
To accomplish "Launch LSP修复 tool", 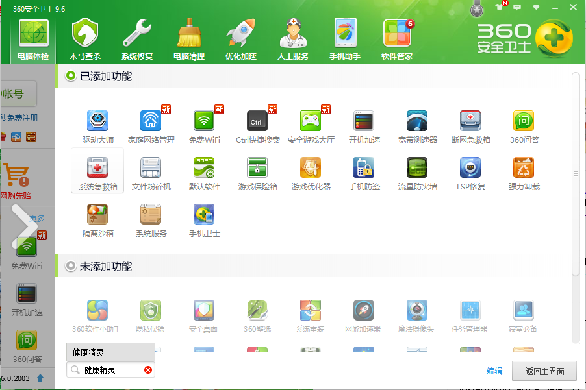I will pos(470,174).
